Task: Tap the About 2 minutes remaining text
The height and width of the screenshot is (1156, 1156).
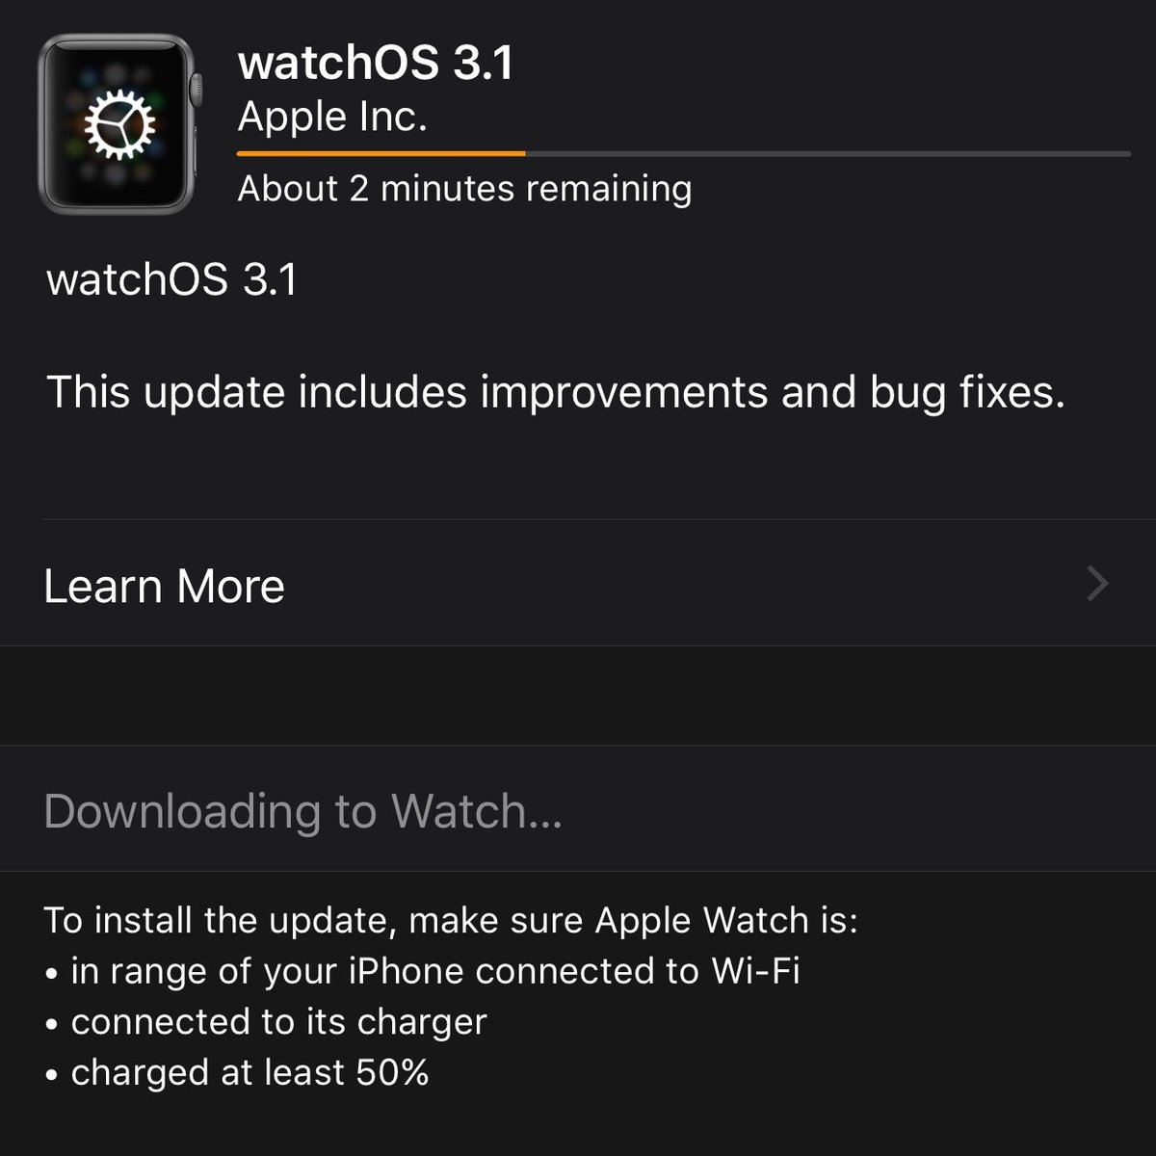Action: coord(464,189)
